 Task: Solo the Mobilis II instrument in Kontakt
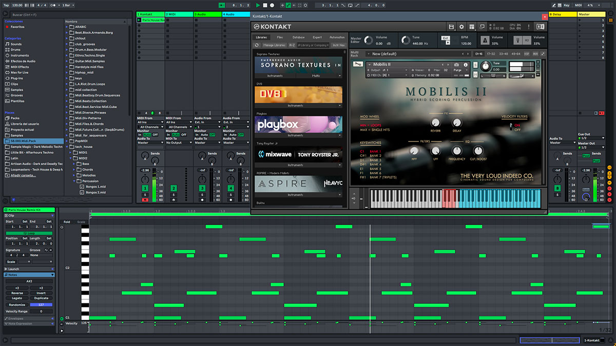point(475,65)
